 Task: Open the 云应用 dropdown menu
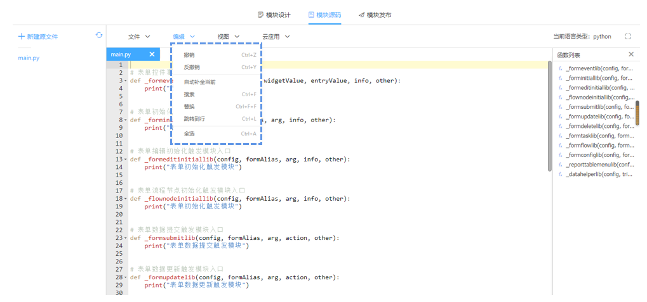[276, 37]
